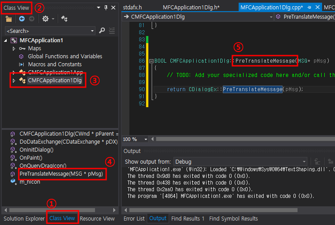Switch to the Find Results 1 tab
This screenshot has height=225, width=335.
click(188, 219)
